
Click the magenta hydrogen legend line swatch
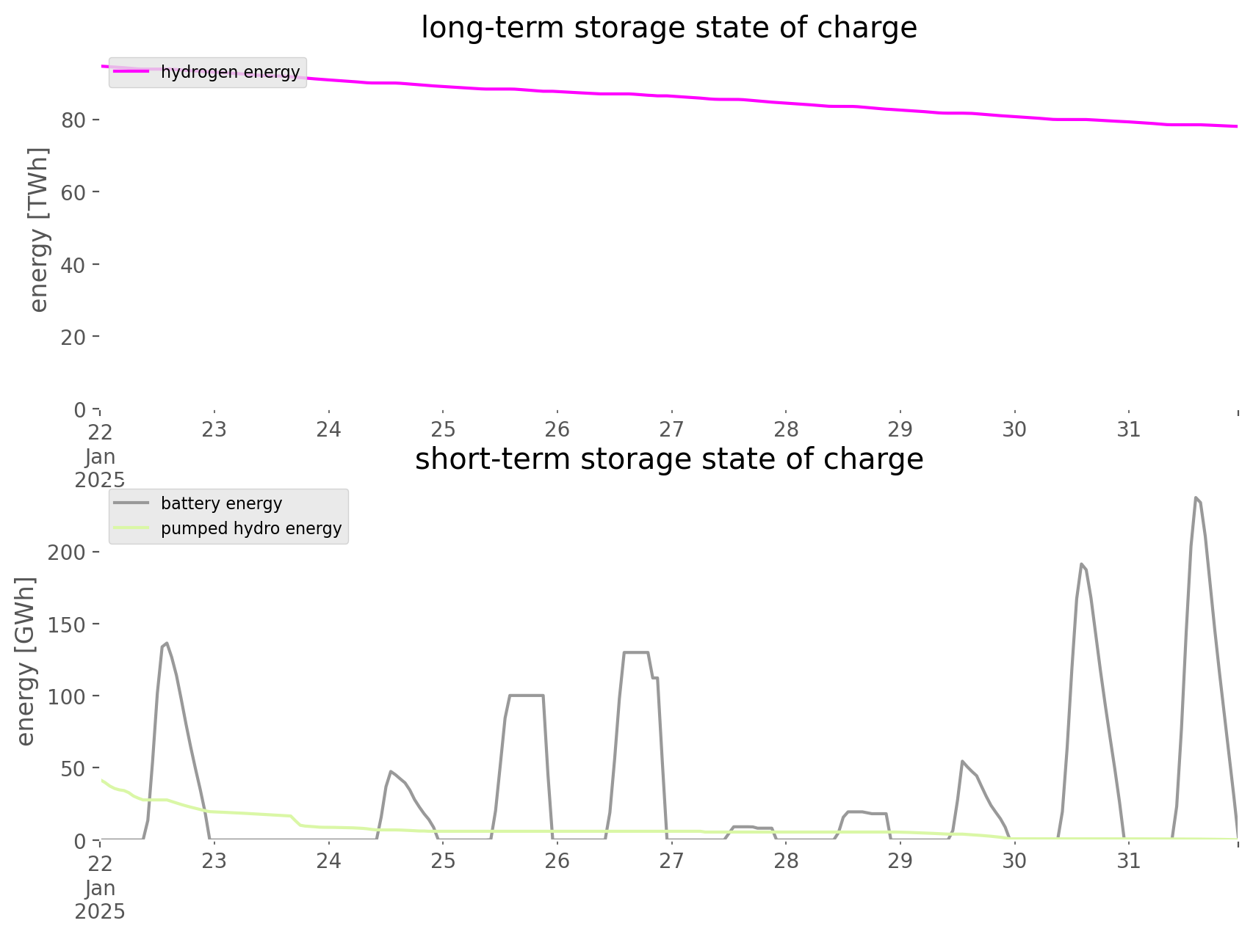131,72
